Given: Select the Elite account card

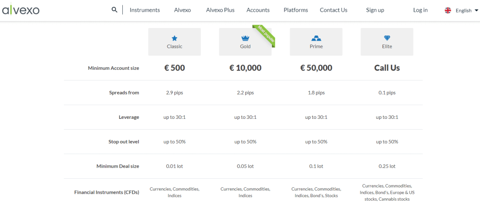Looking at the screenshot, I should pos(387,42).
